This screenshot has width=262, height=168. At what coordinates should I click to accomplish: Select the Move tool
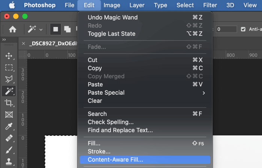click(x=9, y=56)
